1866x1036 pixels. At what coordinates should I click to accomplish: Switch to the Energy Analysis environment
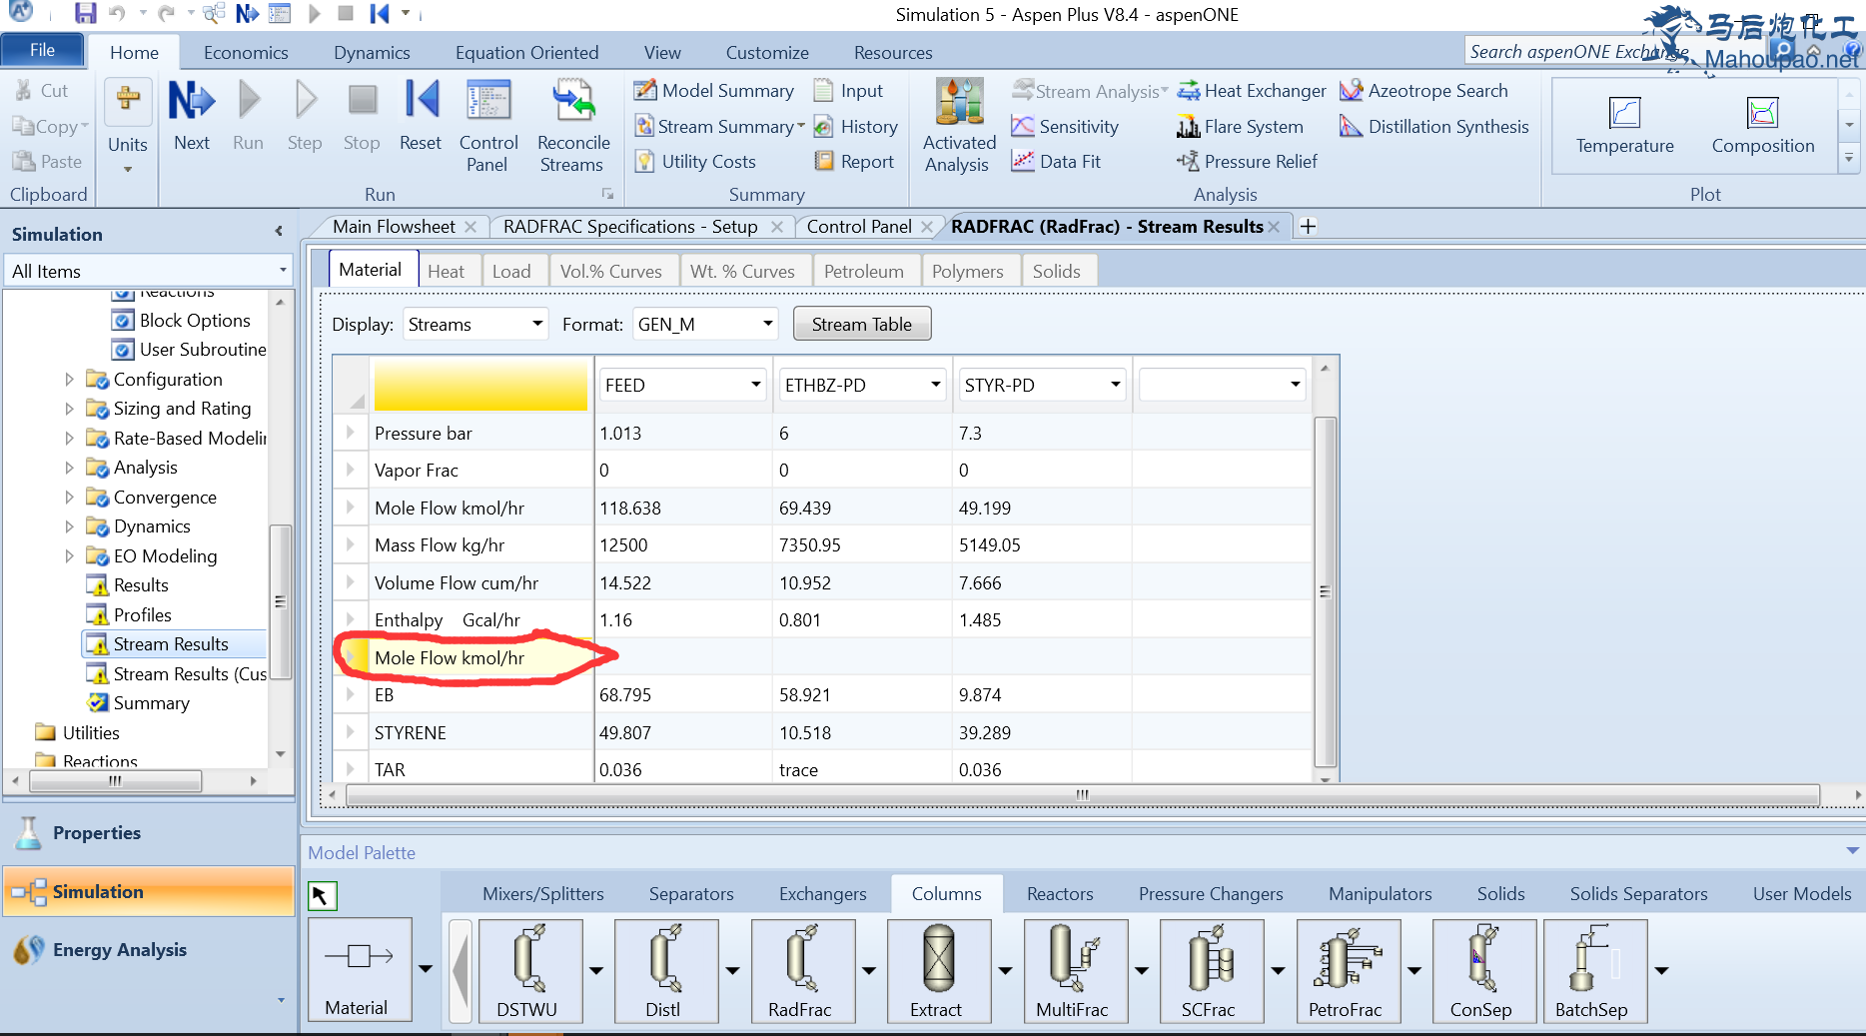(x=149, y=950)
